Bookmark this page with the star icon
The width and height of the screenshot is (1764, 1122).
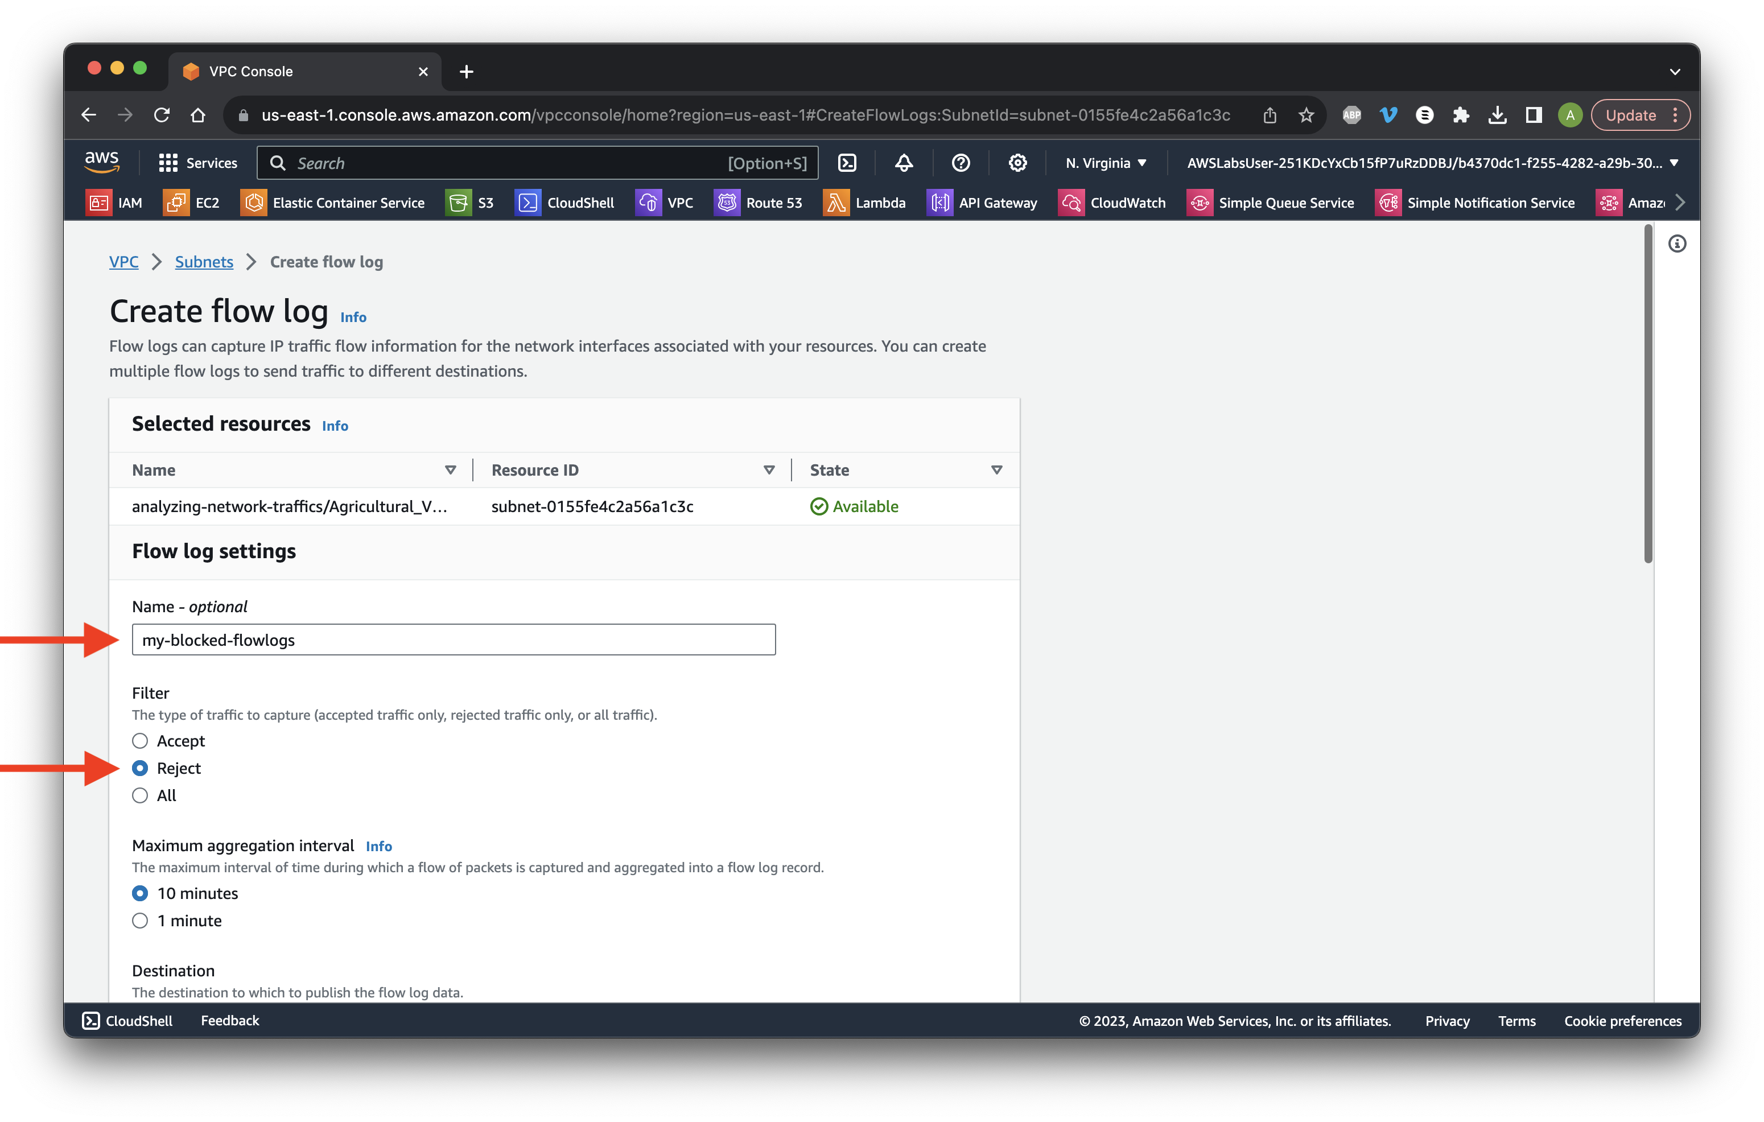(x=1306, y=115)
